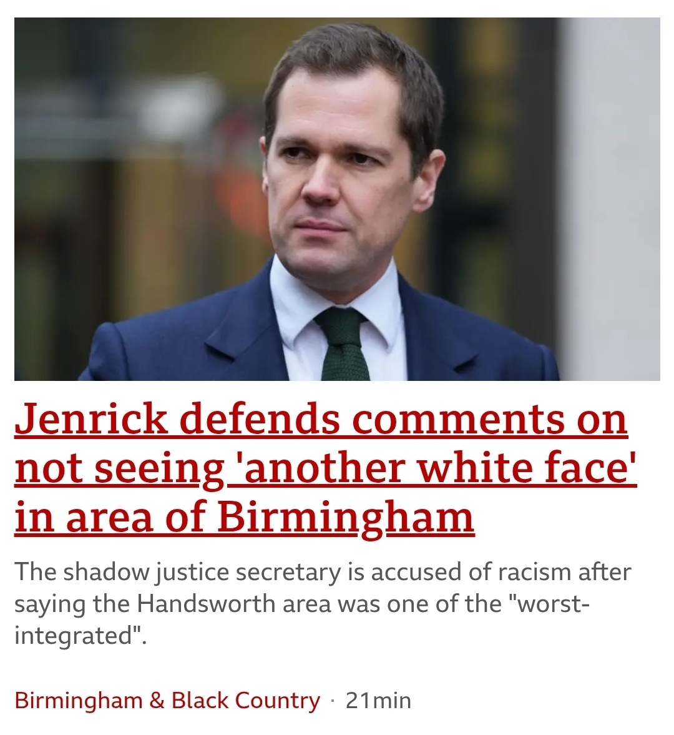Screen dimensions: 674x735
Task: Click the word 'integrated' in the summary
Action: click(72, 636)
